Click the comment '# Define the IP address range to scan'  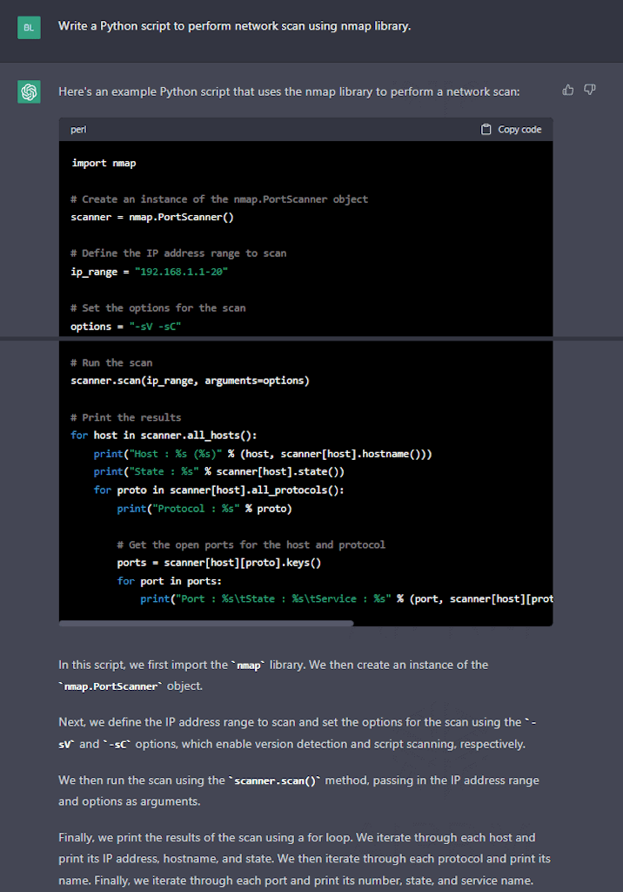tap(178, 253)
